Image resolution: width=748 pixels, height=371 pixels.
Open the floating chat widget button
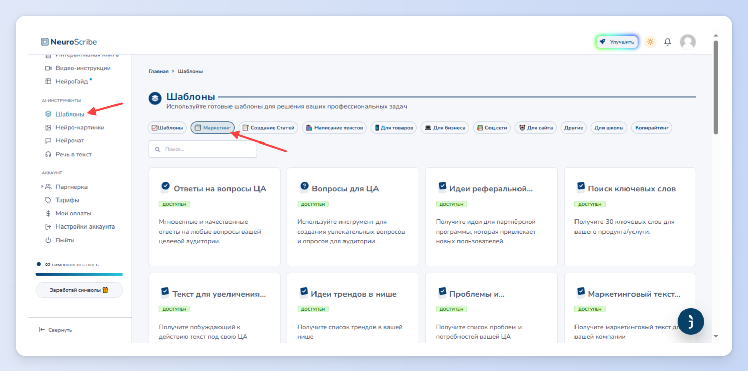691,322
